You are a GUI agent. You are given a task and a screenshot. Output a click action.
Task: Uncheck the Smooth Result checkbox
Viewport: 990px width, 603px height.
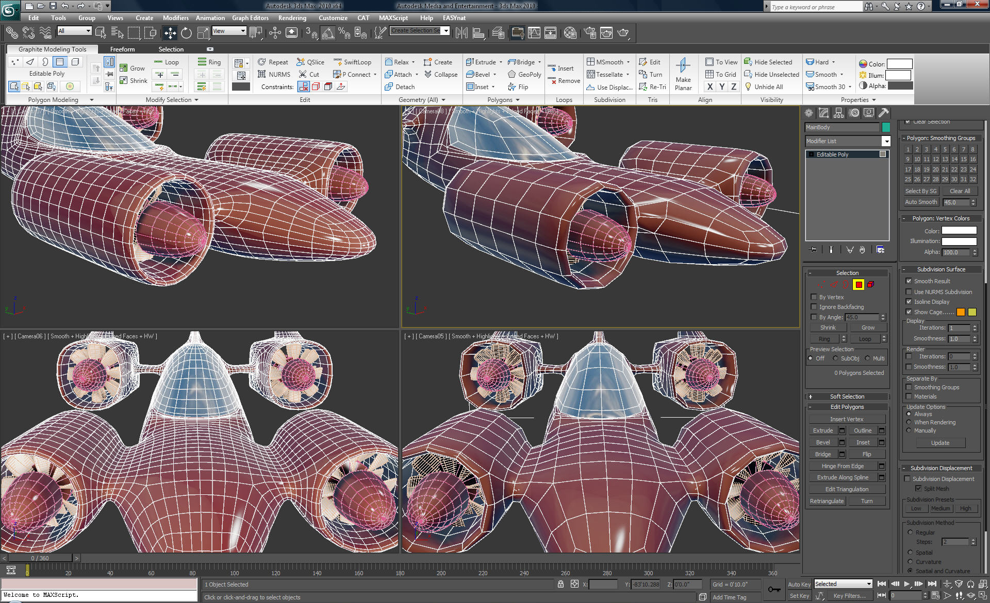click(x=909, y=281)
